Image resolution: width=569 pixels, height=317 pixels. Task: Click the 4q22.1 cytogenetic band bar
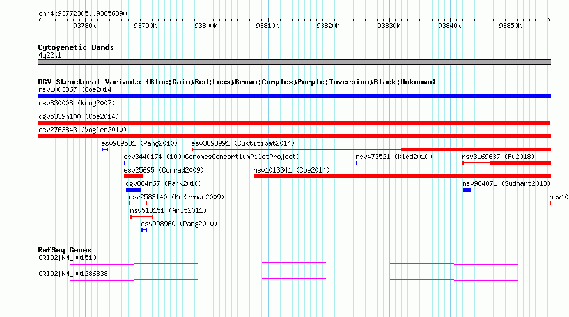point(294,62)
